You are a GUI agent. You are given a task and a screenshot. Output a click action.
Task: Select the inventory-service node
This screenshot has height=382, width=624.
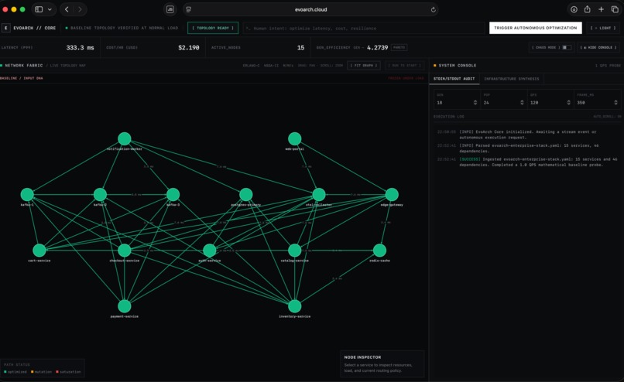point(294,306)
